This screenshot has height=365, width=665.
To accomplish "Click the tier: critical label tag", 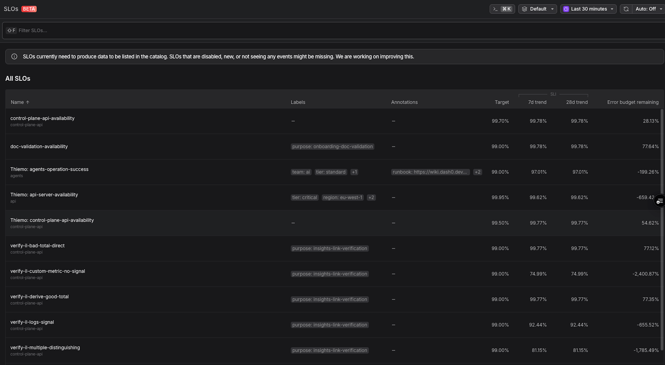I will 305,198.
